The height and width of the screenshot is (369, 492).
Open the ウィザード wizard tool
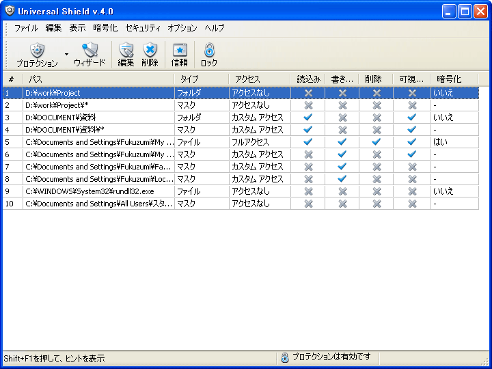(x=90, y=51)
